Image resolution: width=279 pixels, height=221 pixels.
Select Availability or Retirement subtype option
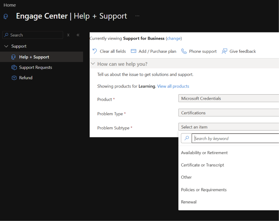[204, 153]
